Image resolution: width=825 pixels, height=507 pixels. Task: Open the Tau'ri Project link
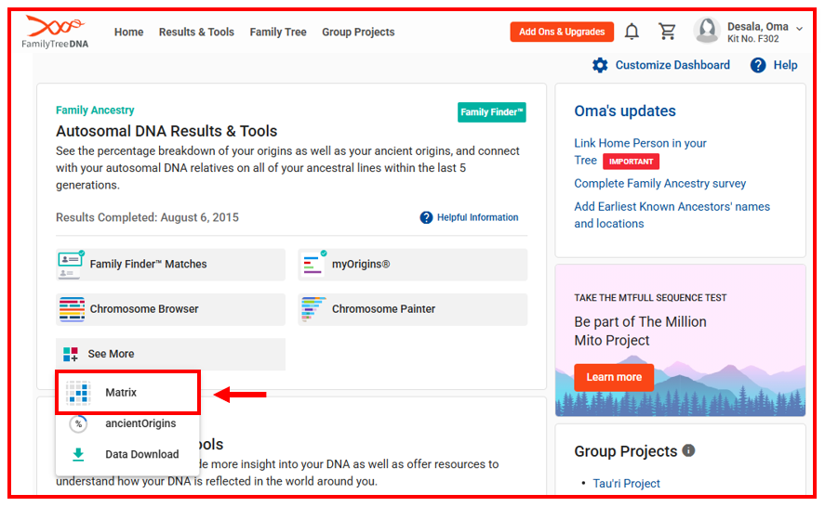pyautogui.click(x=626, y=484)
